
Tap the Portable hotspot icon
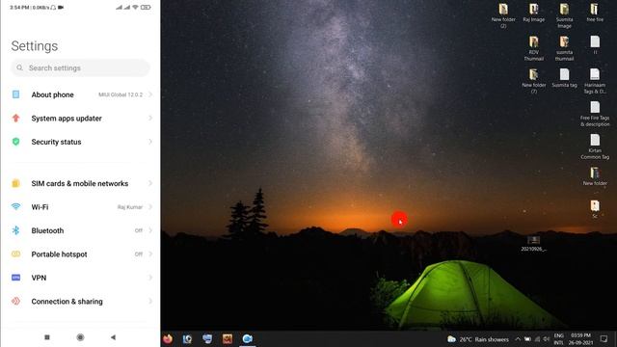point(15,254)
